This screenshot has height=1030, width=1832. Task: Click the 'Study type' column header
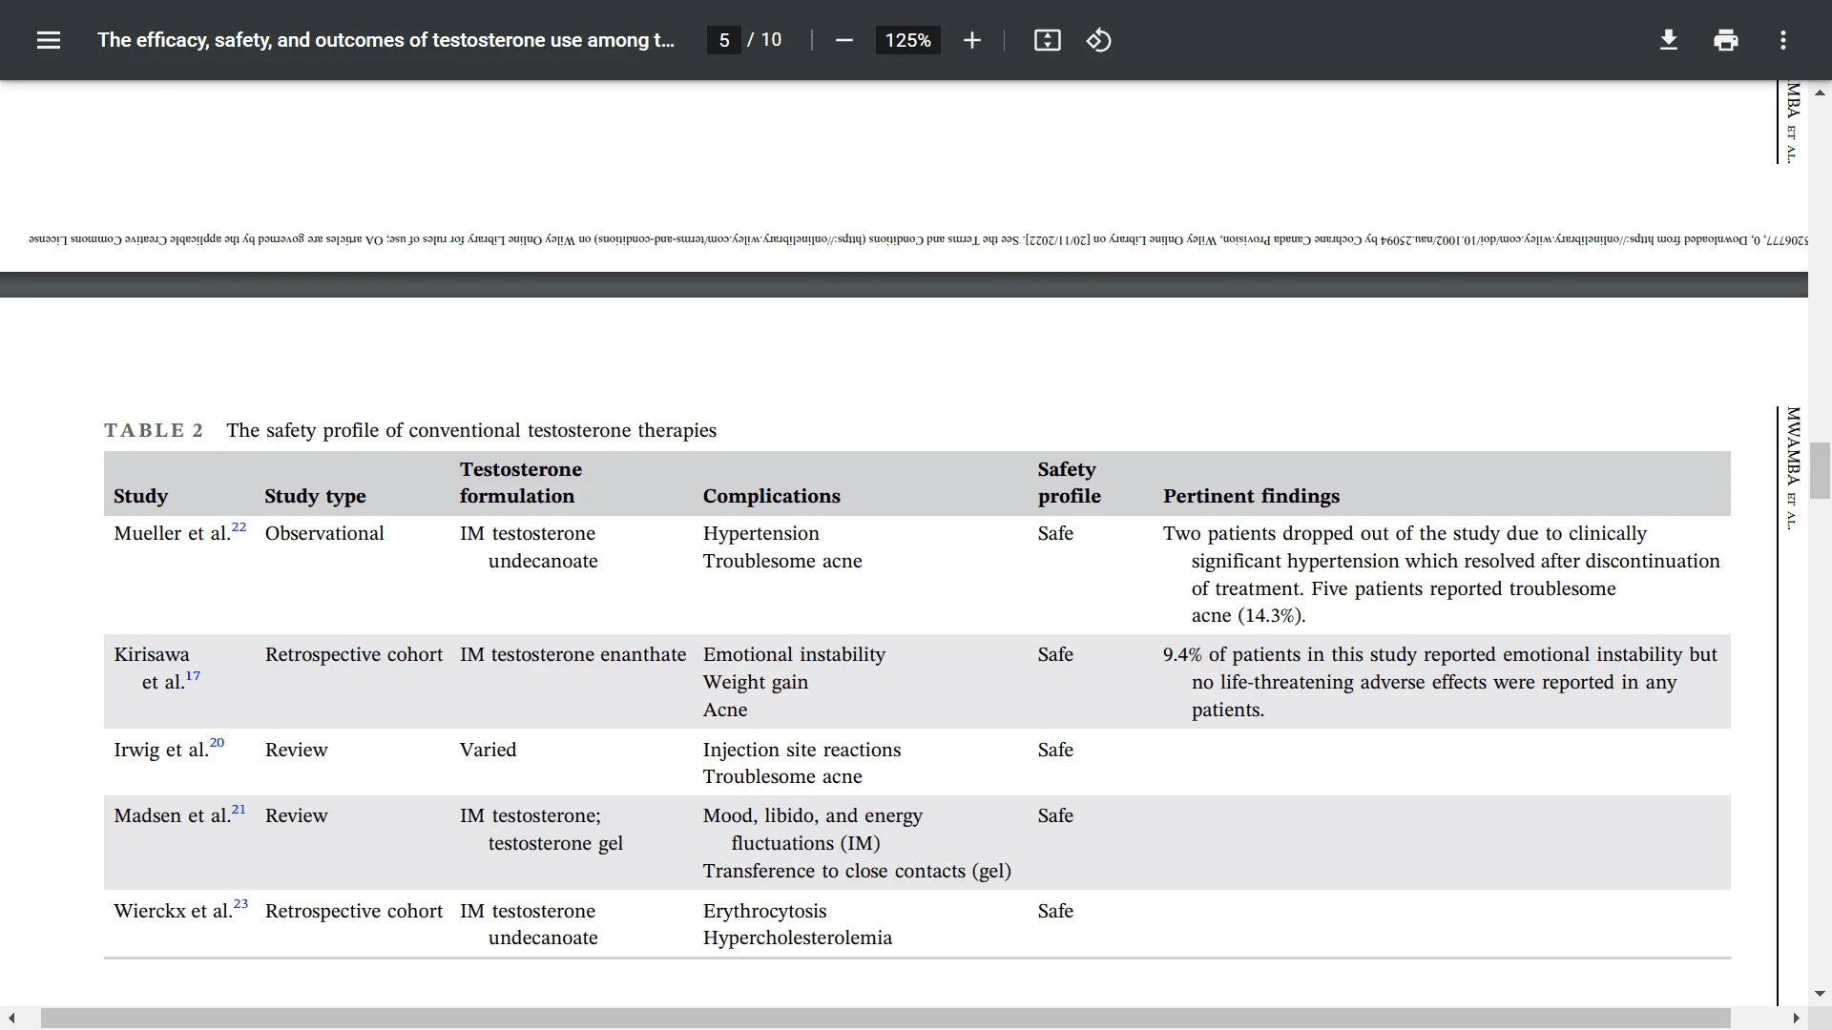315,496
